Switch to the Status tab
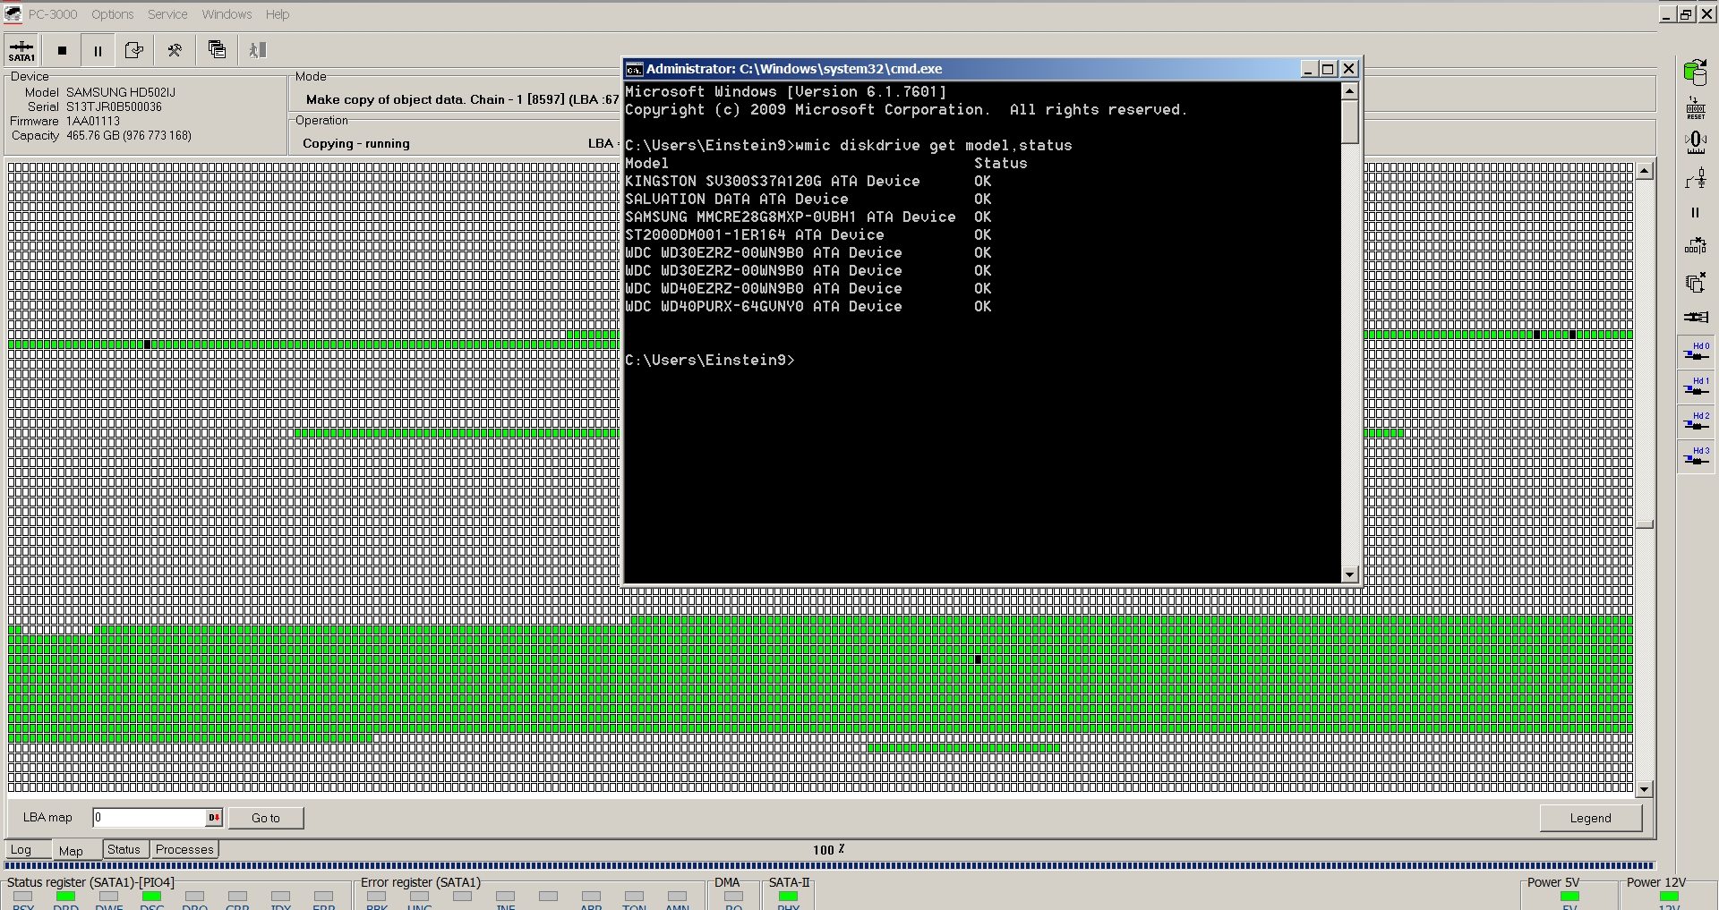Viewport: 1719px width, 910px height. (x=124, y=849)
